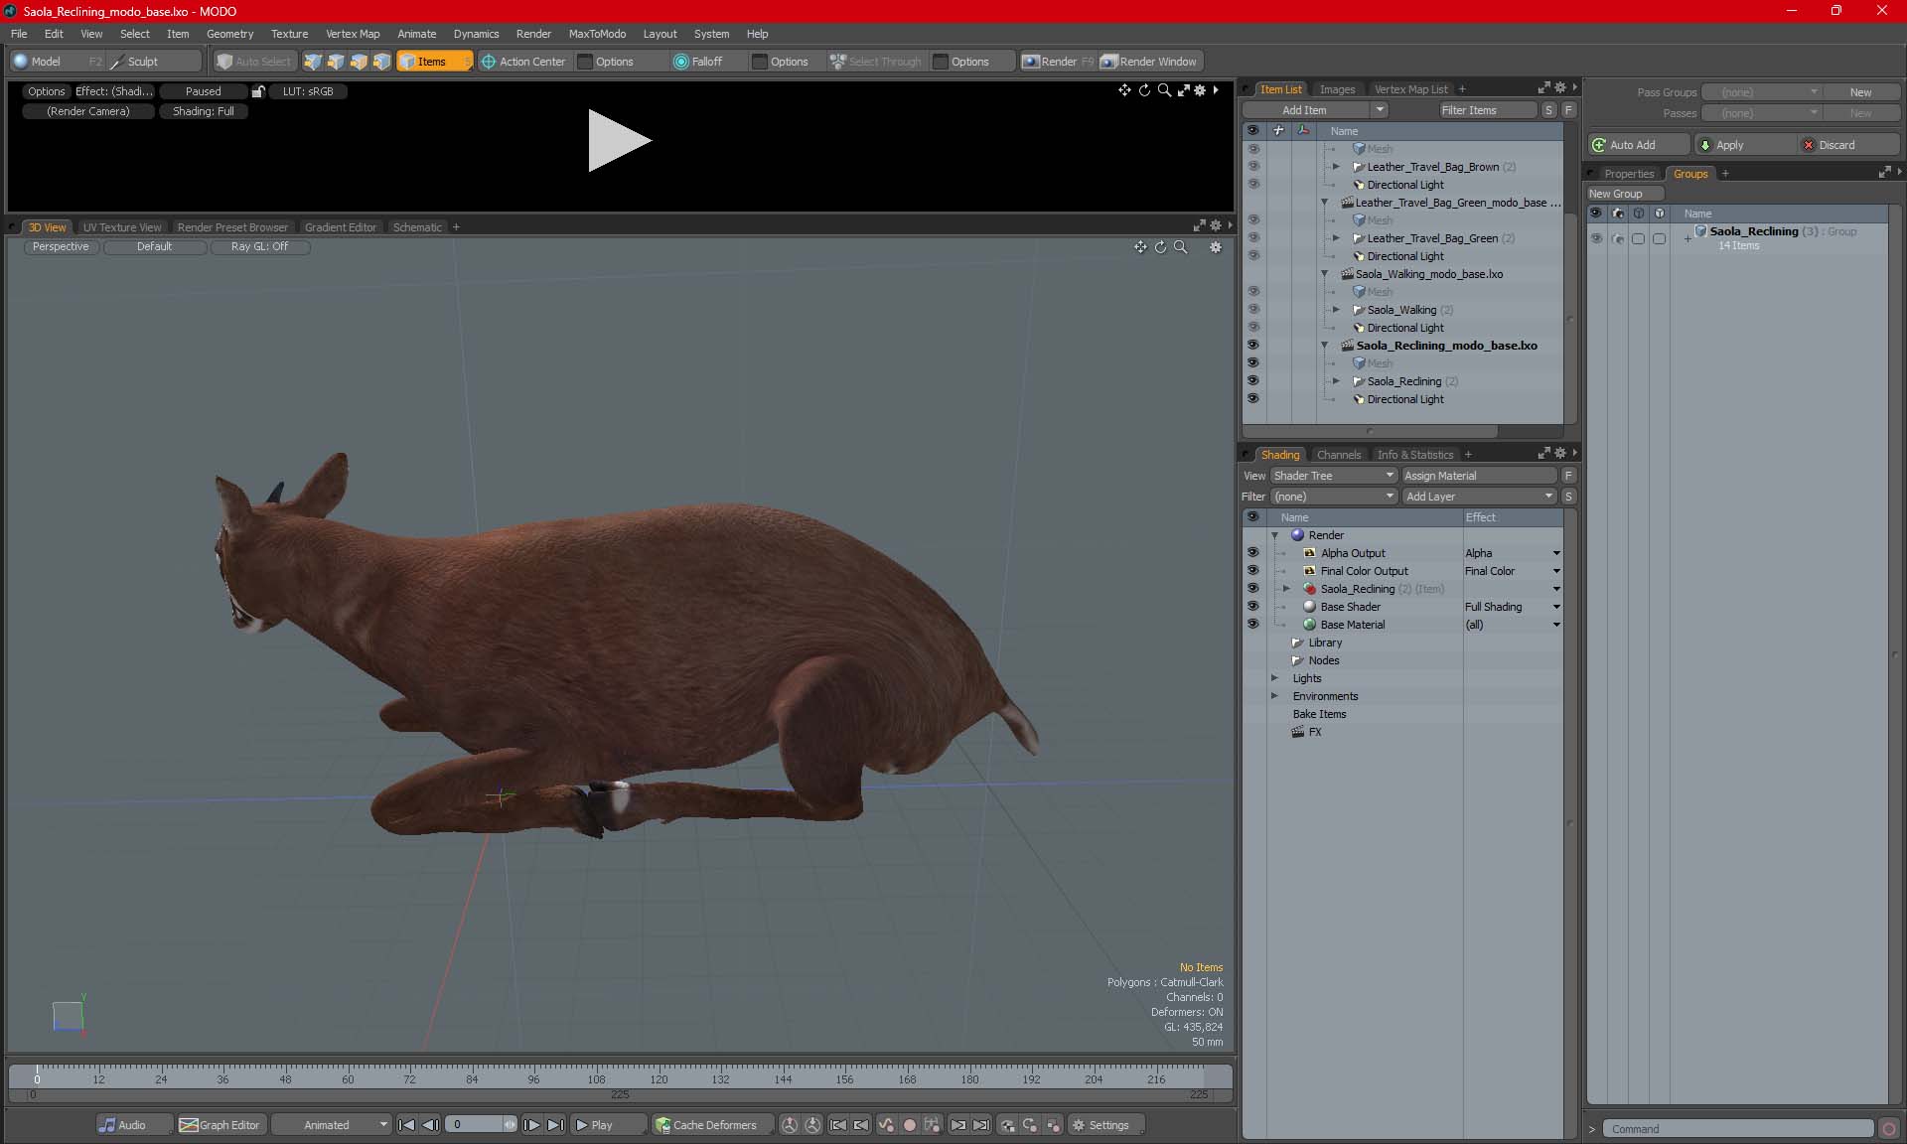Switch to Channels tab

coord(1338,455)
